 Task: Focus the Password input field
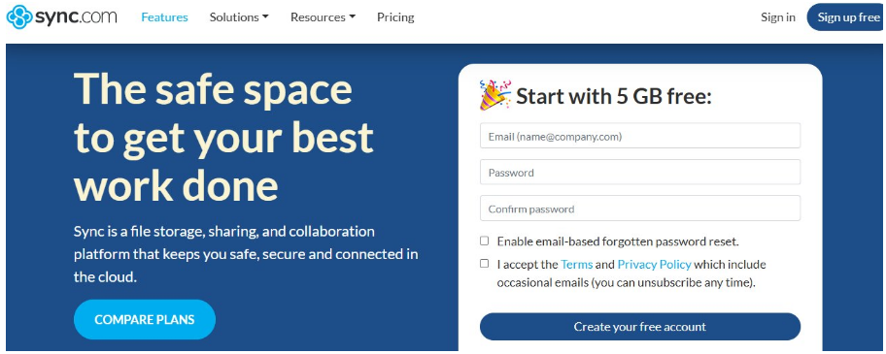tap(640, 172)
